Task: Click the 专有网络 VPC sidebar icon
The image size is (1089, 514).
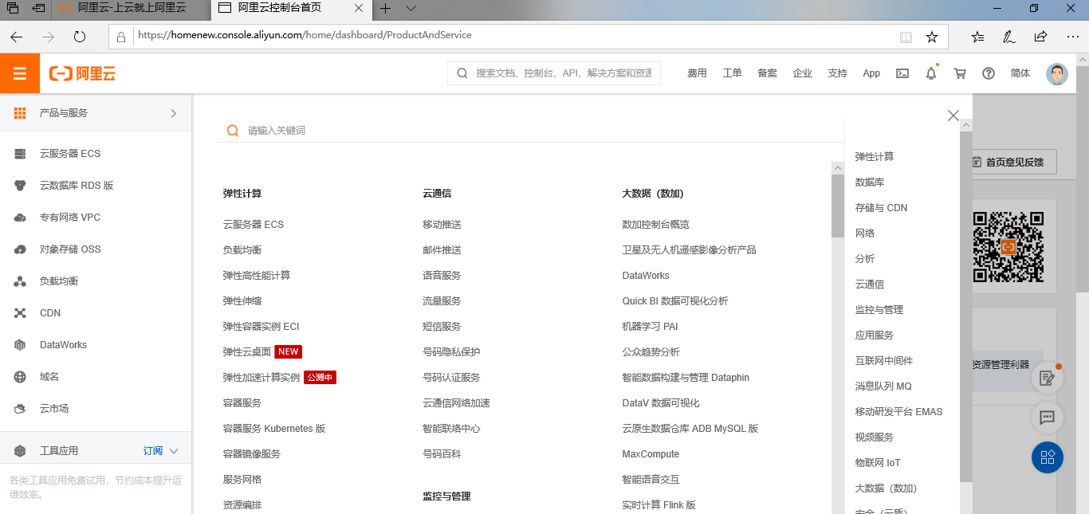Action: [21, 218]
